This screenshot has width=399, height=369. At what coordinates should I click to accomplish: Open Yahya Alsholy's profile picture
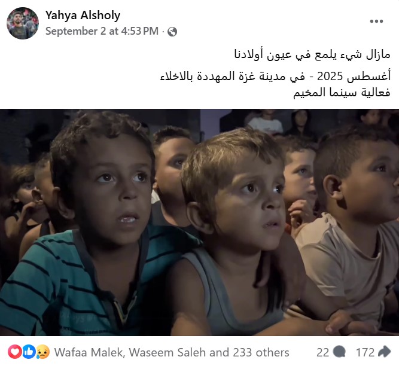(x=23, y=23)
